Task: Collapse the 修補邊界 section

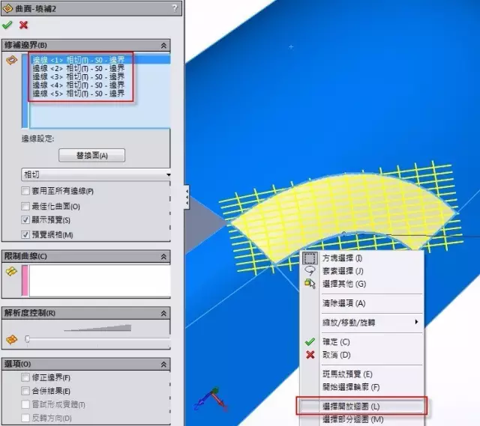Action: tap(163, 46)
